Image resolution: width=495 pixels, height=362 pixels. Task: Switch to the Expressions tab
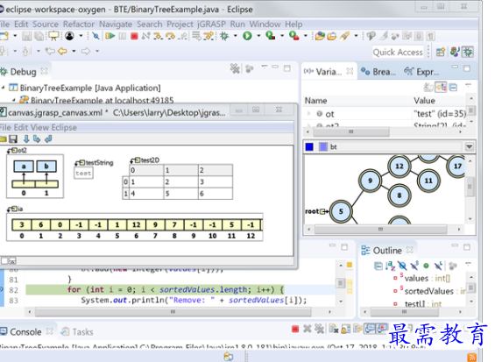click(421, 72)
